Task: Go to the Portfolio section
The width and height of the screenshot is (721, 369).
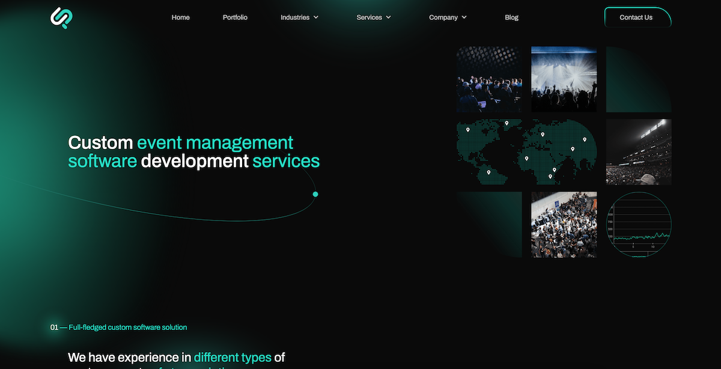Action: 235,17
